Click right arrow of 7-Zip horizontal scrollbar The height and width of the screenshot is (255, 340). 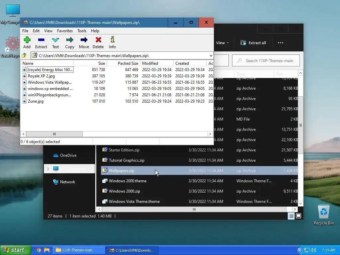[210, 134]
